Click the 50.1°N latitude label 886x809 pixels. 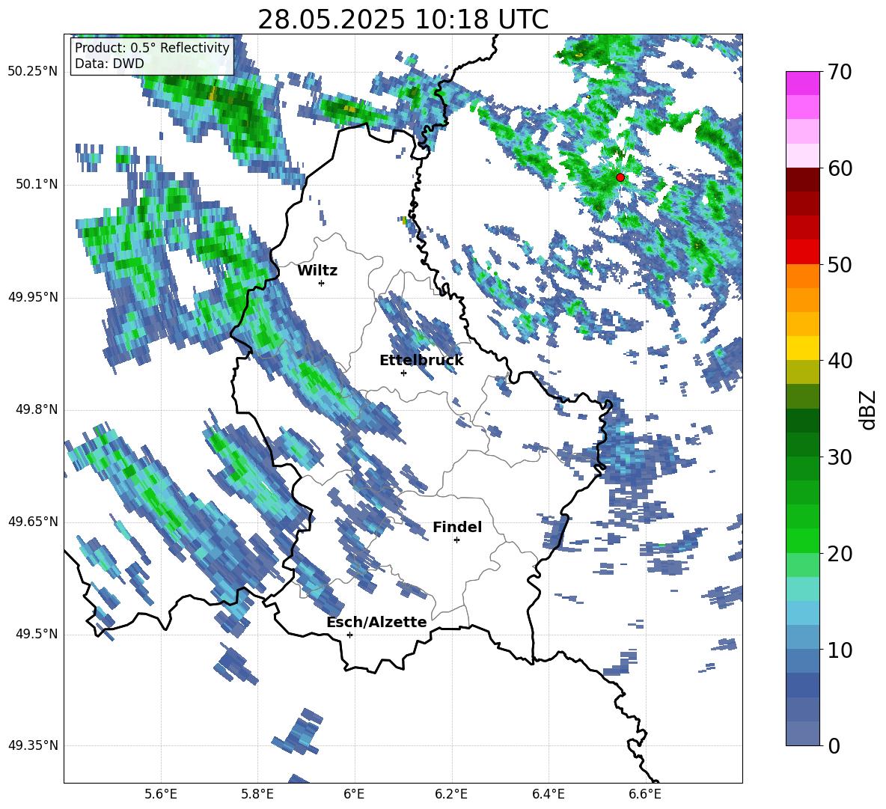(x=36, y=185)
